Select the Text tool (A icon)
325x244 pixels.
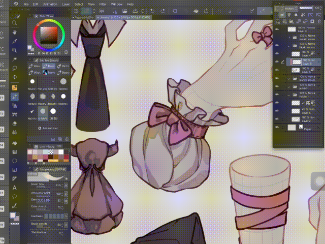pos(14,188)
